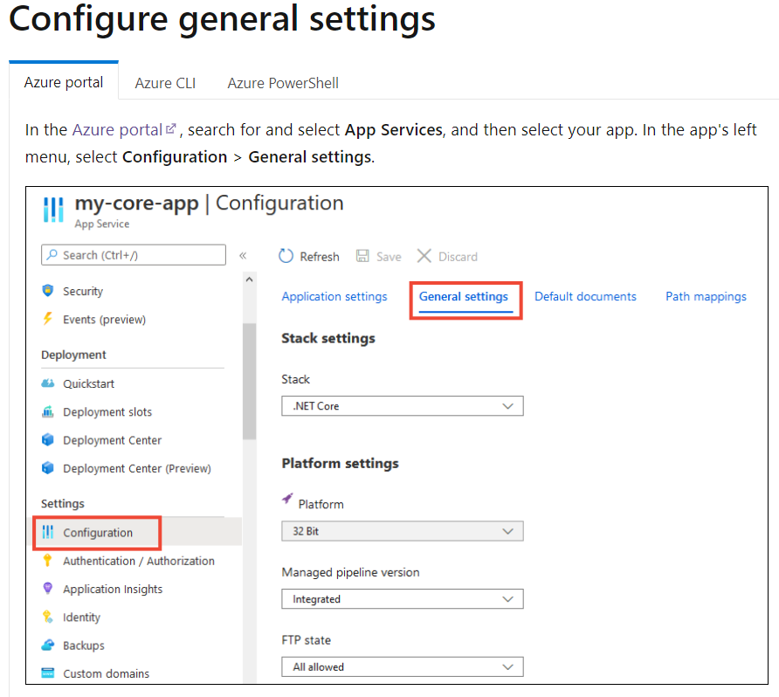The height and width of the screenshot is (697, 779).
Task: Click the Application Insights lightbulb icon
Action: (48, 589)
